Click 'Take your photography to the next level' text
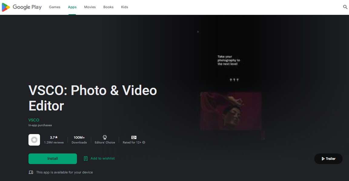The height and width of the screenshot is (181, 349). (229, 60)
